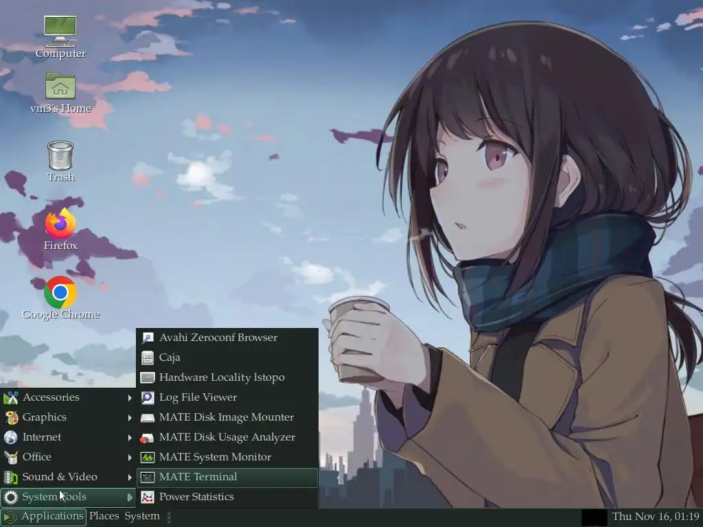Click the Hardware Locality lstopo icon

pyautogui.click(x=148, y=377)
